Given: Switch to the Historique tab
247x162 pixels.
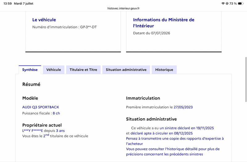Looking at the screenshot, I should [164, 70].
